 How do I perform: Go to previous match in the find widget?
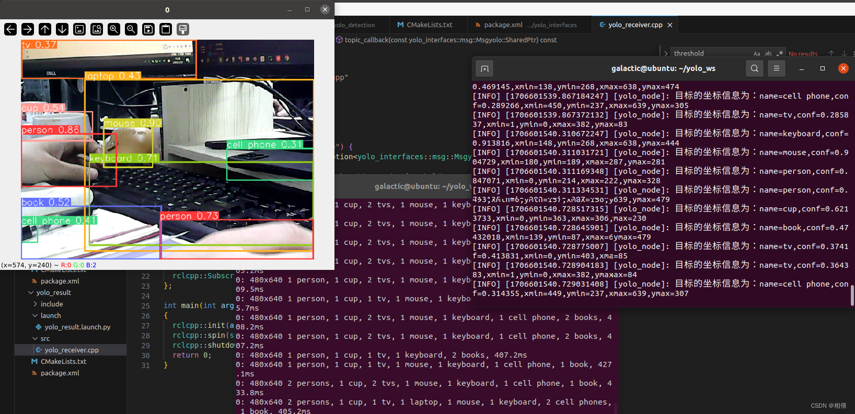[x=831, y=53]
